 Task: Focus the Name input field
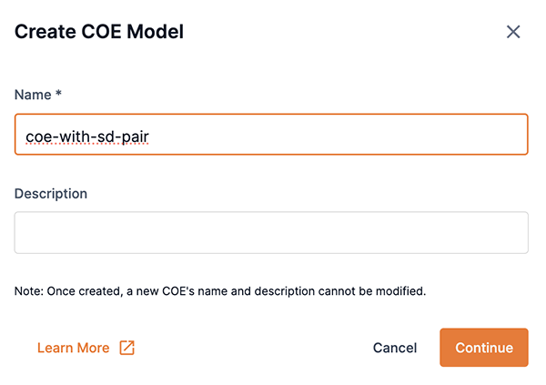point(271,135)
